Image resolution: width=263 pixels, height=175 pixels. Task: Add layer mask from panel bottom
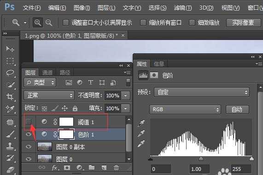[67, 168]
